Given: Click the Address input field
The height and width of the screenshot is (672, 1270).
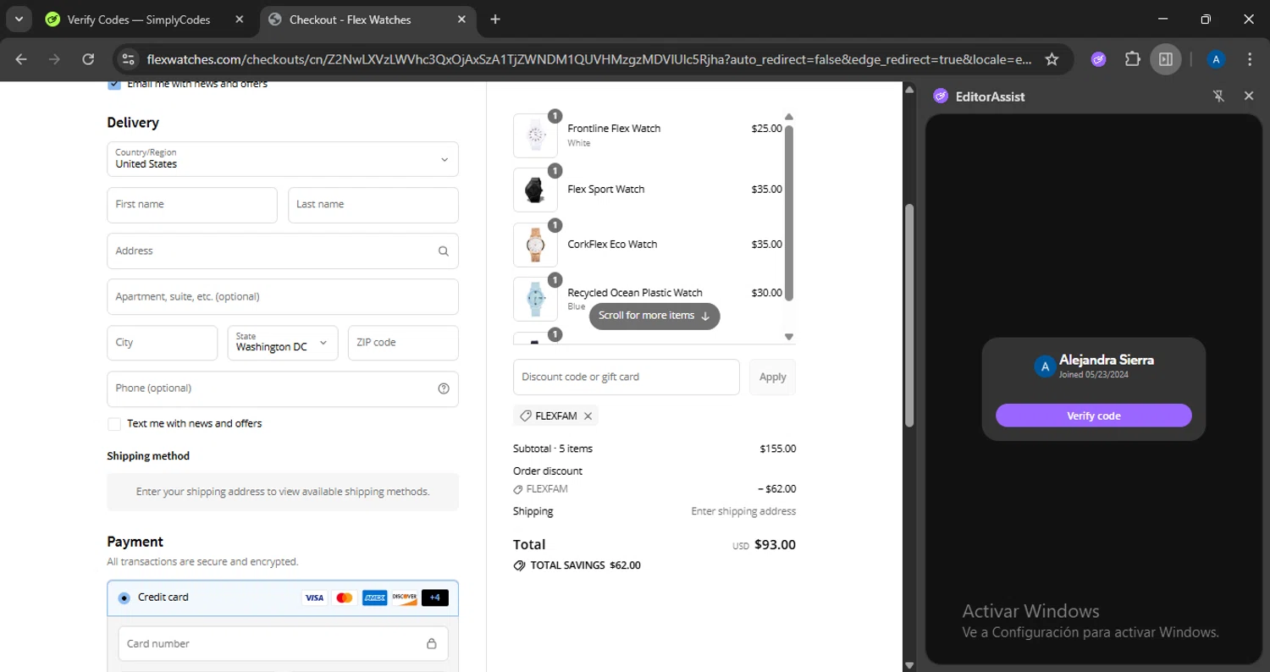Looking at the screenshot, I should click(x=283, y=251).
